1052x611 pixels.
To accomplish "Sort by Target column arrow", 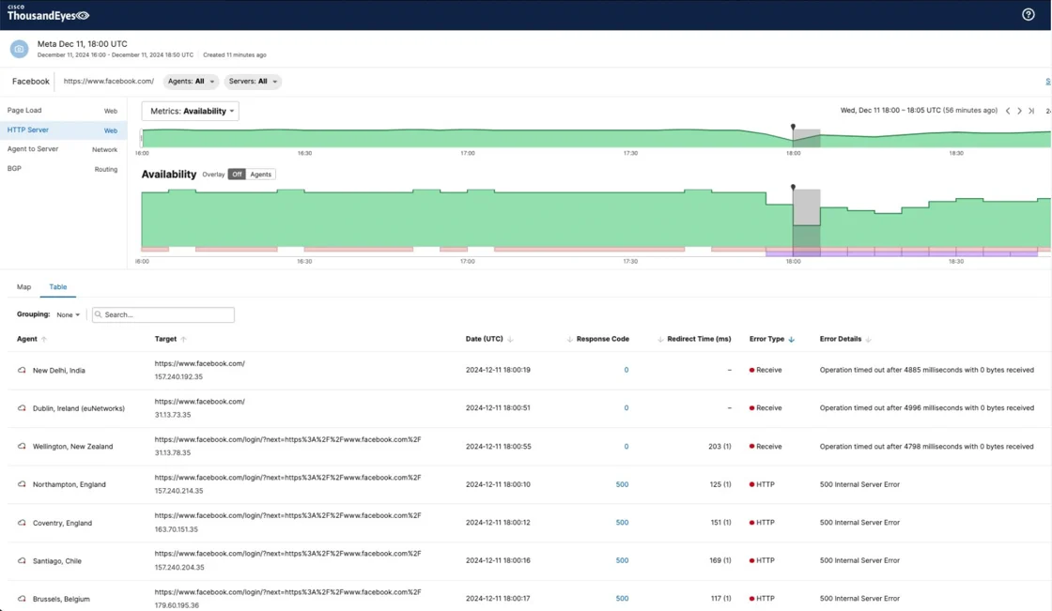I will [x=184, y=340].
